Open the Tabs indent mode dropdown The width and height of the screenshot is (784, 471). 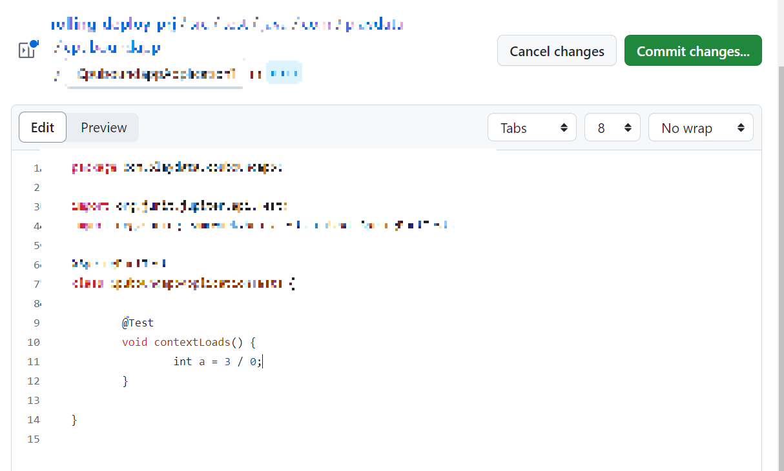(532, 128)
